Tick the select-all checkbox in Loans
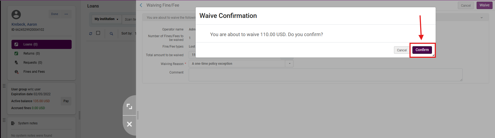This screenshot has width=495, height=138. (x=98, y=33)
